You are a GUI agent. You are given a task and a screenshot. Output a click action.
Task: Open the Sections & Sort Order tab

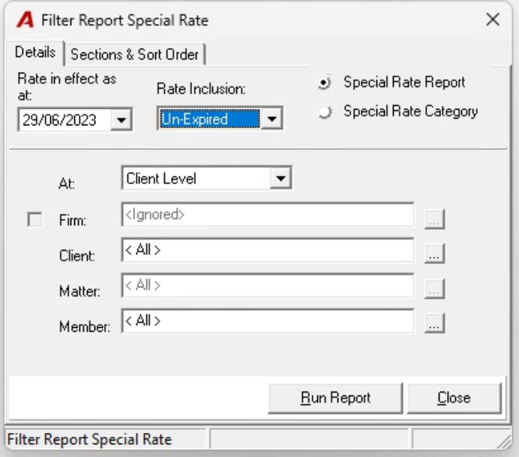pyautogui.click(x=134, y=54)
